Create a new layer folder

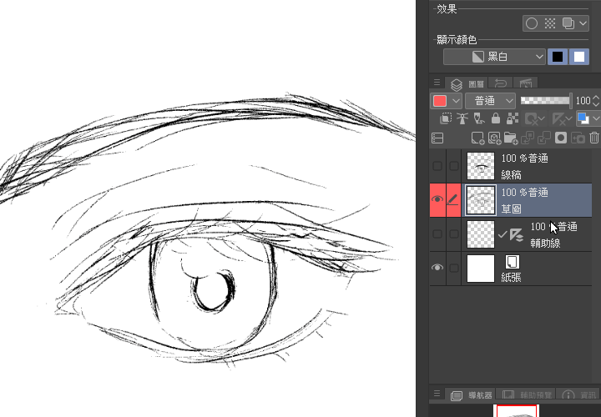(x=511, y=138)
